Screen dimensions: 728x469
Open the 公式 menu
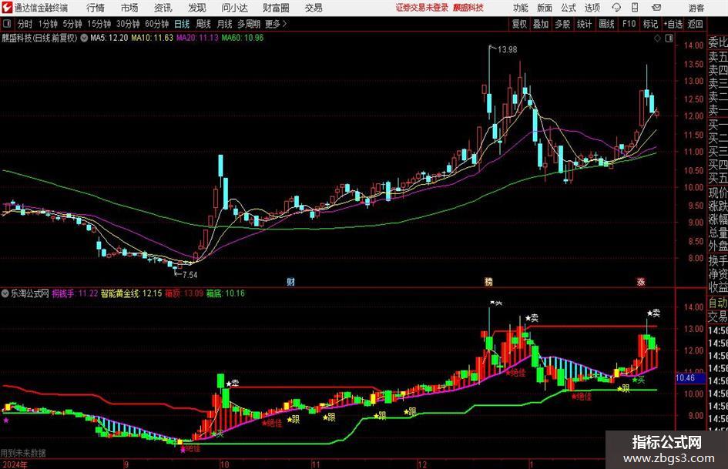[x=569, y=8]
